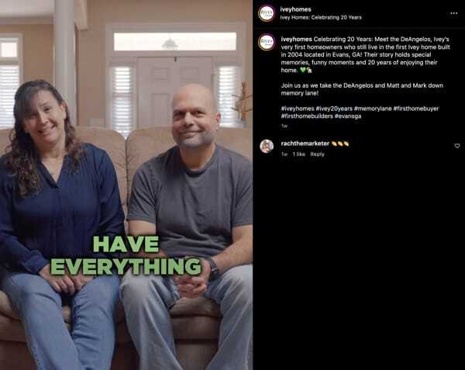Screen dimensions: 465x370
Task: Open the #firsthomebuilders hashtag
Action: pos(307,116)
